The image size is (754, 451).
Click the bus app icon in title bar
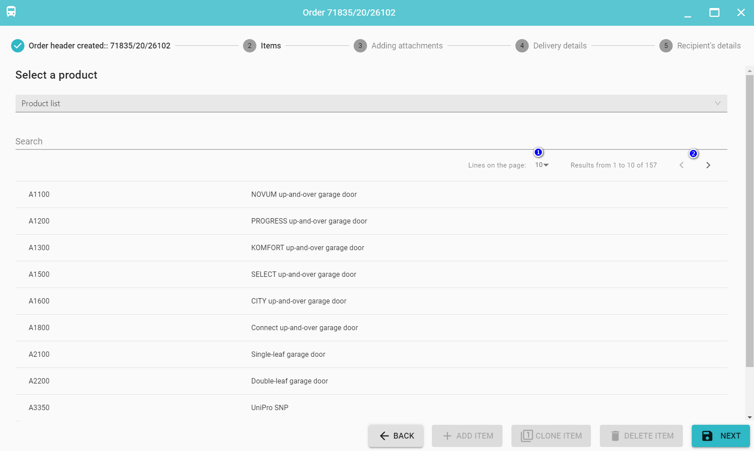[11, 12]
